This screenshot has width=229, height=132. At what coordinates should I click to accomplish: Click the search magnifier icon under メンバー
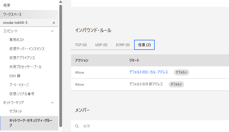click(77, 126)
